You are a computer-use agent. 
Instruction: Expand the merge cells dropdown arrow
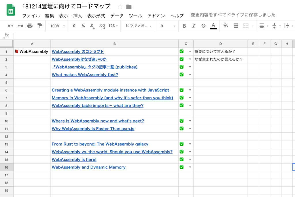(x=253, y=26)
